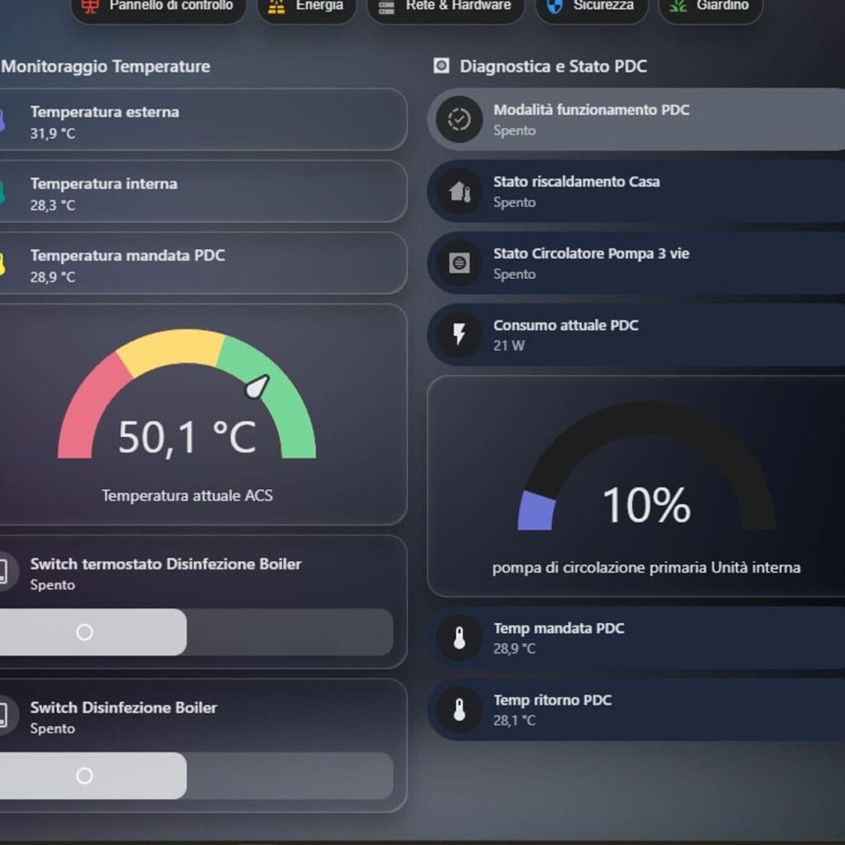Open the Rete & Hardware tab
Screen dimensions: 845x845
(446, 7)
